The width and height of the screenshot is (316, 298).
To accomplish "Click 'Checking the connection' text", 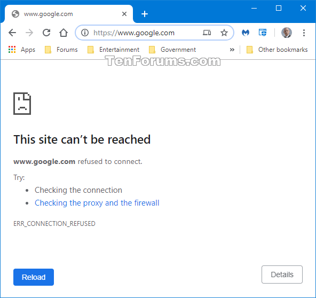I will (78, 190).
